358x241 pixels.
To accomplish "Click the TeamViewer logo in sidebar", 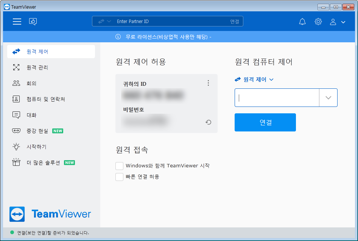I will (50, 214).
